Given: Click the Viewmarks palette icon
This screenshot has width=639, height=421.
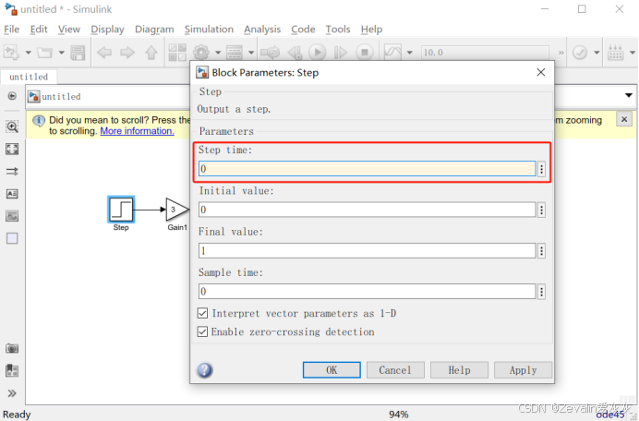Looking at the screenshot, I should click(12, 371).
